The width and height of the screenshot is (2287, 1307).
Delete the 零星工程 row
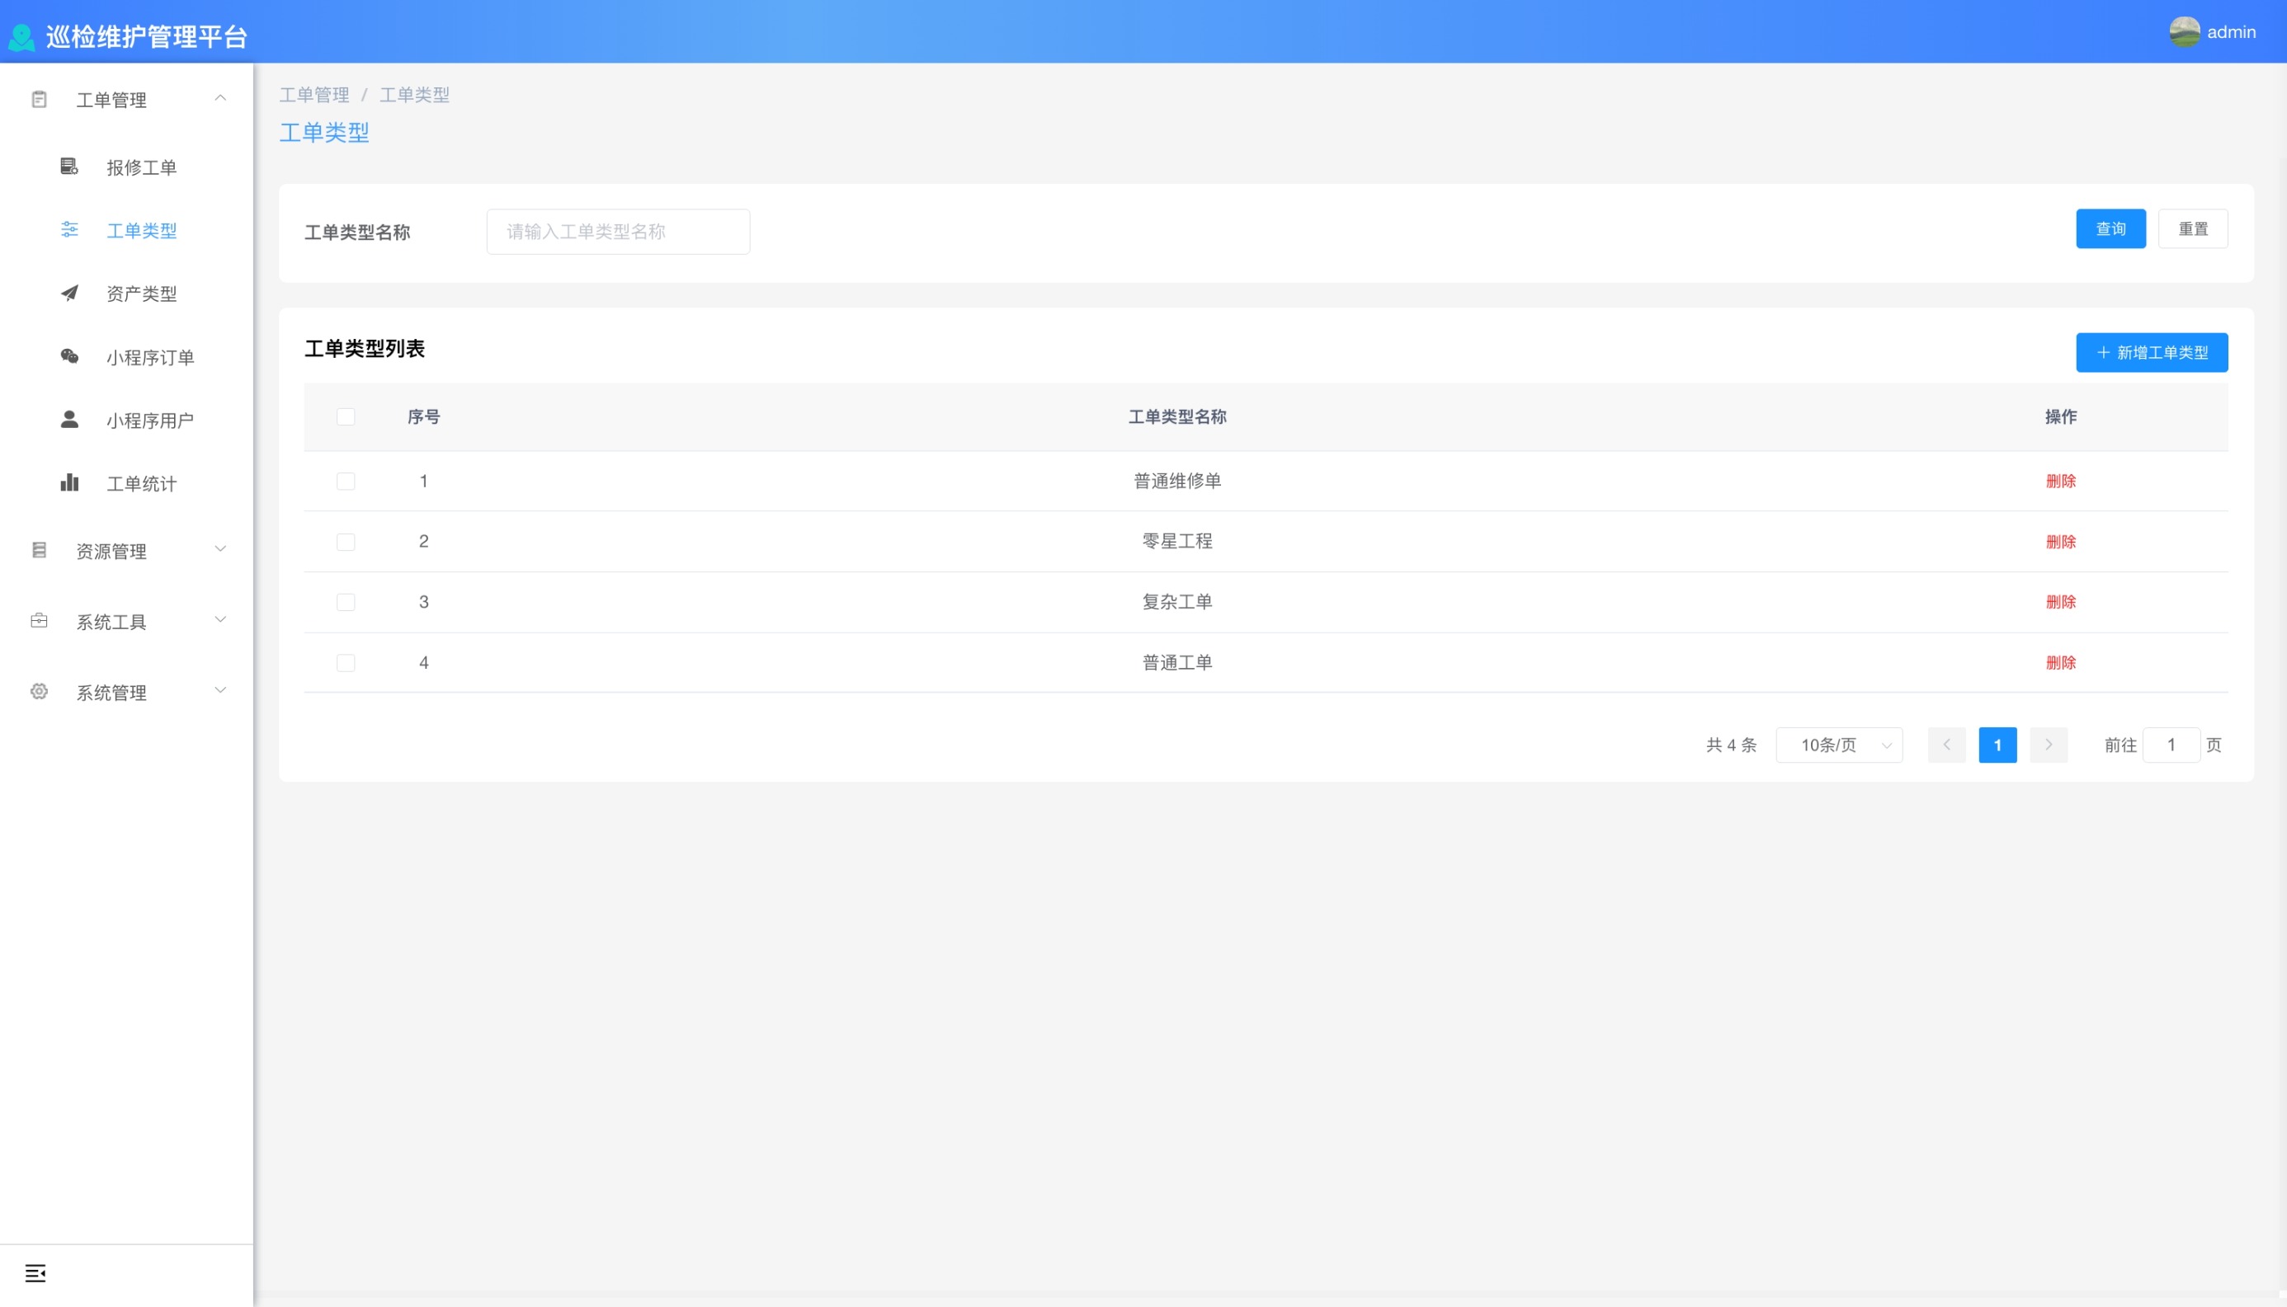tap(2060, 541)
